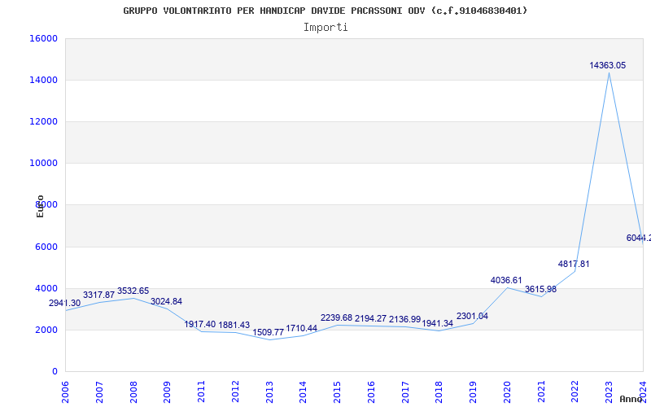The height and width of the screenshot is (407, 651).
Task: Select the 1710.44 data label
Action: [301, 328]
